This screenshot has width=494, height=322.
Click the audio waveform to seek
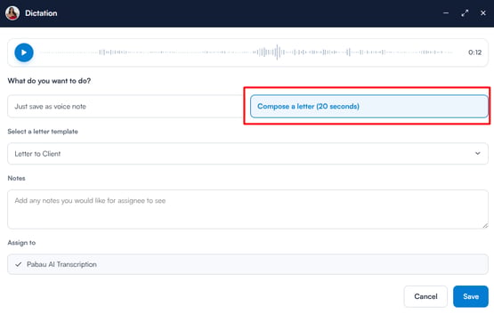coord(247,52)
